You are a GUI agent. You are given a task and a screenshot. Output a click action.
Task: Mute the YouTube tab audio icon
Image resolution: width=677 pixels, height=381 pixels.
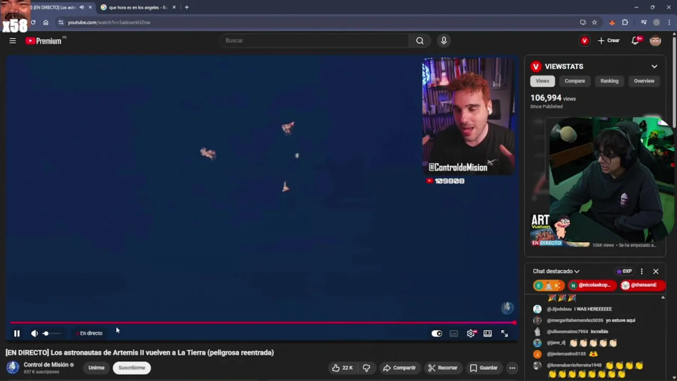pos(81,7)
